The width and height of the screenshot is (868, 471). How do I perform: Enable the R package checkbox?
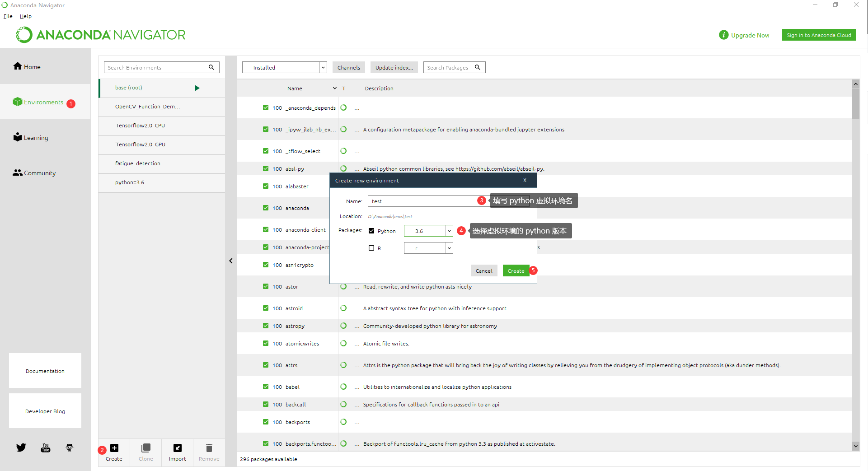[x=371, y=248]
